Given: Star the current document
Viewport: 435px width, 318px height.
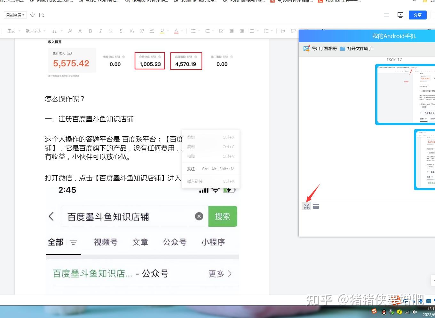Looking at the screenshot, I should [32, 15].
